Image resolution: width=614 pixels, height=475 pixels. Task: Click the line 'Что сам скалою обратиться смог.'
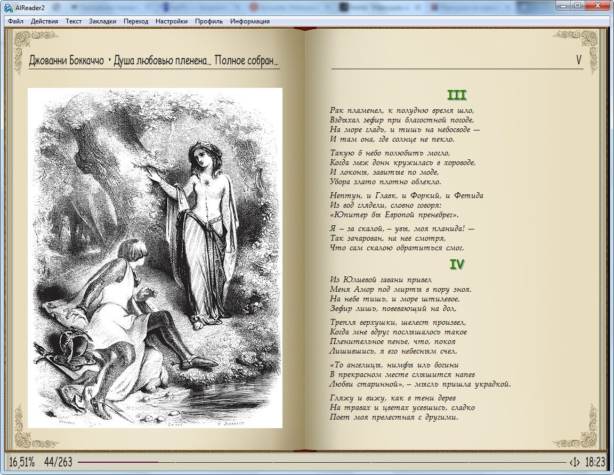397,248
